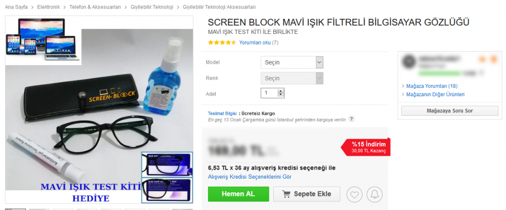Click the Mağazaya Soru Sor button
The height and width of the screenshot is (210, 506).
pyautogui.click(x=450, y=111)
